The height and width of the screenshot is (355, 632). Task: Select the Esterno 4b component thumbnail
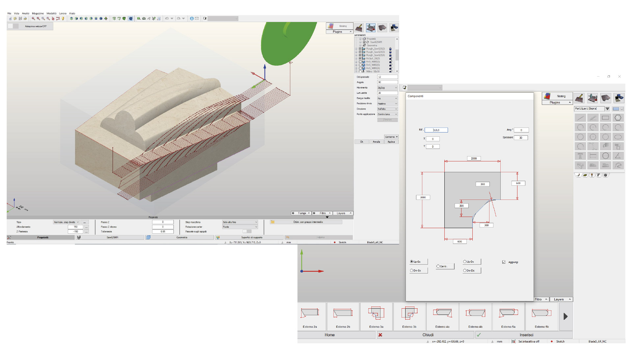[x=475, y=317]
